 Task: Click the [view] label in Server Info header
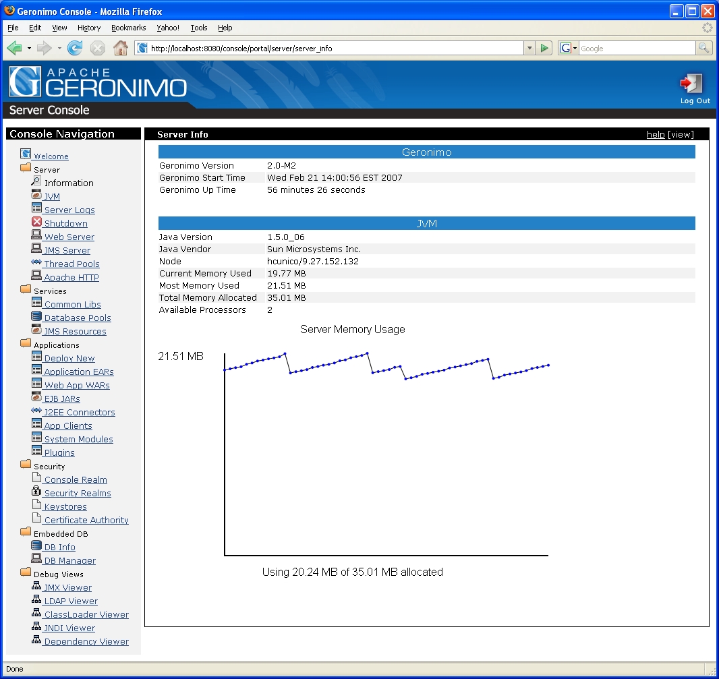681,134
